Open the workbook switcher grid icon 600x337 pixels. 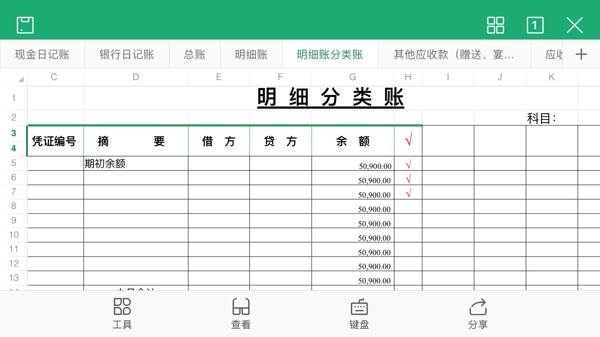click(495, 26)
